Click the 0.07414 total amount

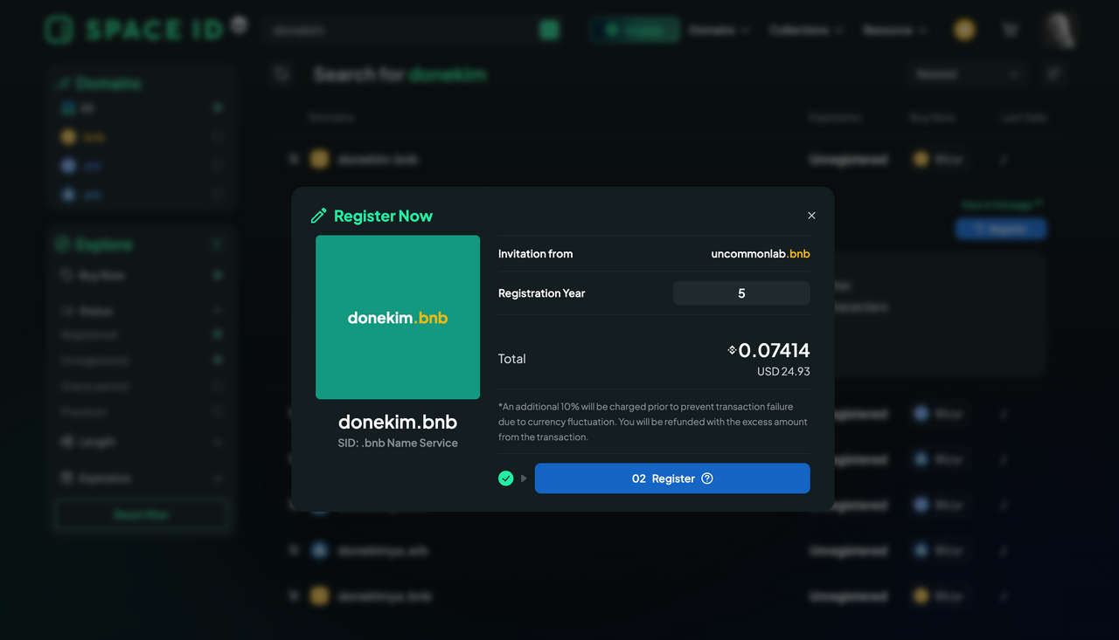point(774,350)
